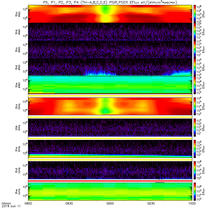Click the red bar beneath thd ions panel
Viewport: 206px width, 219px height.
110,181
